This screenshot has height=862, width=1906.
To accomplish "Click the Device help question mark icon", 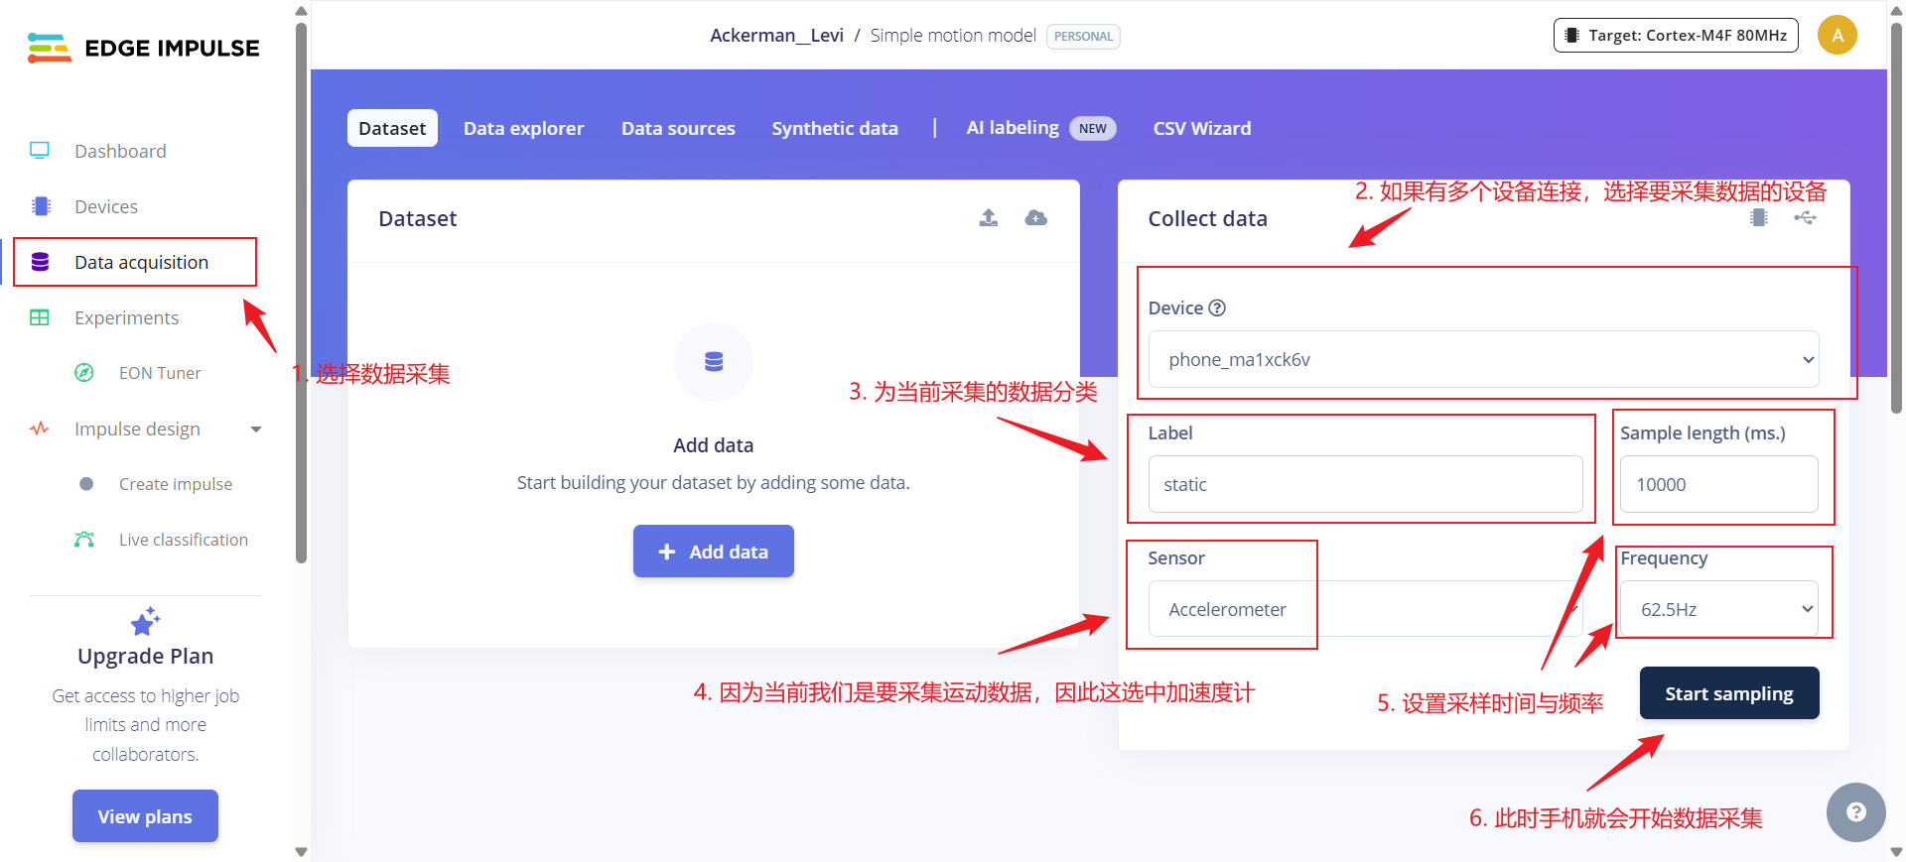I will pyautogui.click(x=1217, y=308).
